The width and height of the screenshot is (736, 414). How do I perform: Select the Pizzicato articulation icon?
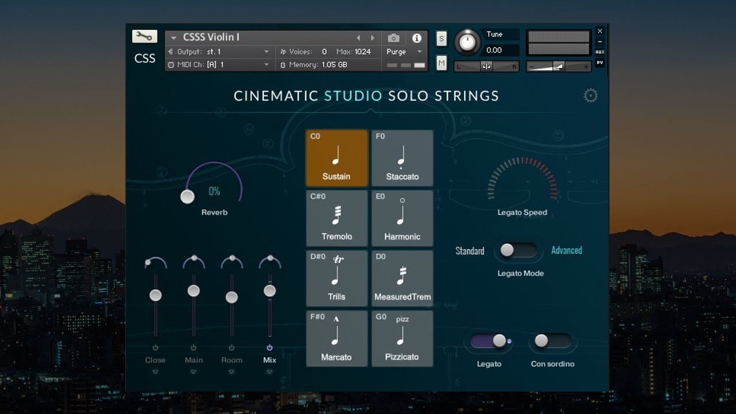pyautogui.click(x=402, y=339)
